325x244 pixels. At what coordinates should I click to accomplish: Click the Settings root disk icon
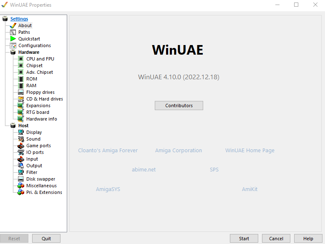coord(5,19)
